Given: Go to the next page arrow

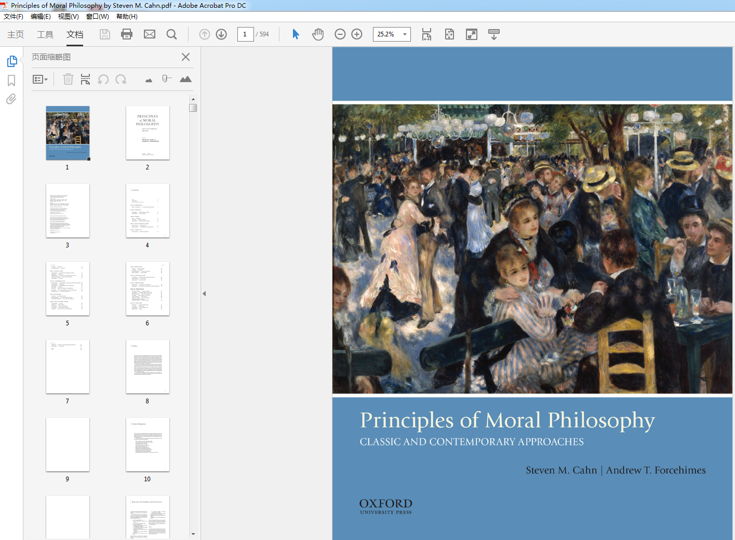Looking at the screenshot, I should tap(221, 34).
